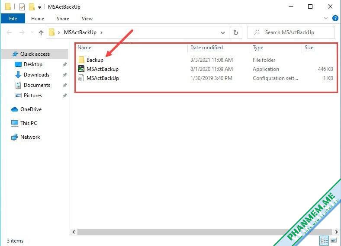Screen dimensions: 341x246
Task: Open Downloads in the navigation pane
Action: tap(36, 75)
